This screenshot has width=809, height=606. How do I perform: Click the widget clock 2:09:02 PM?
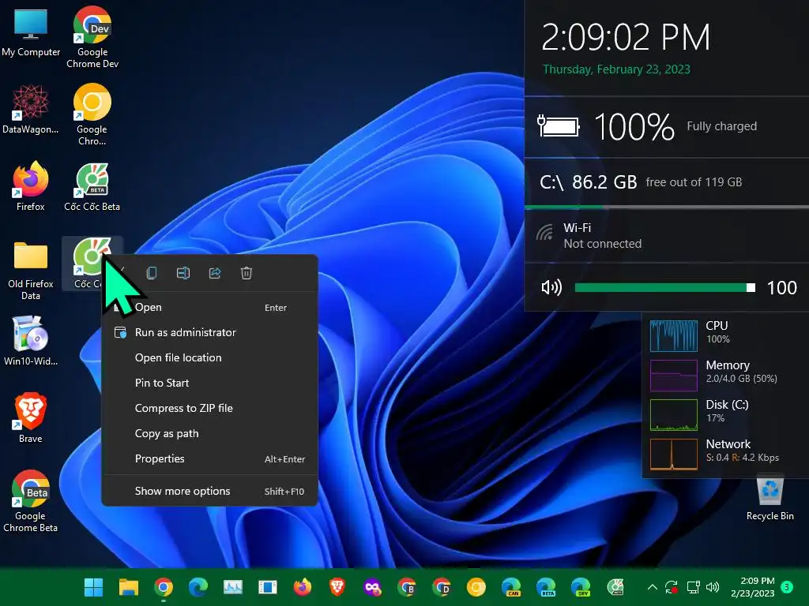click(x=626, y=37)
